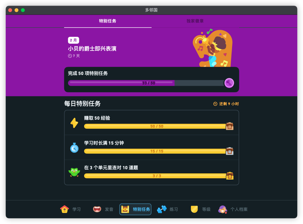Click the purple monthly badge reward icon

229,83
